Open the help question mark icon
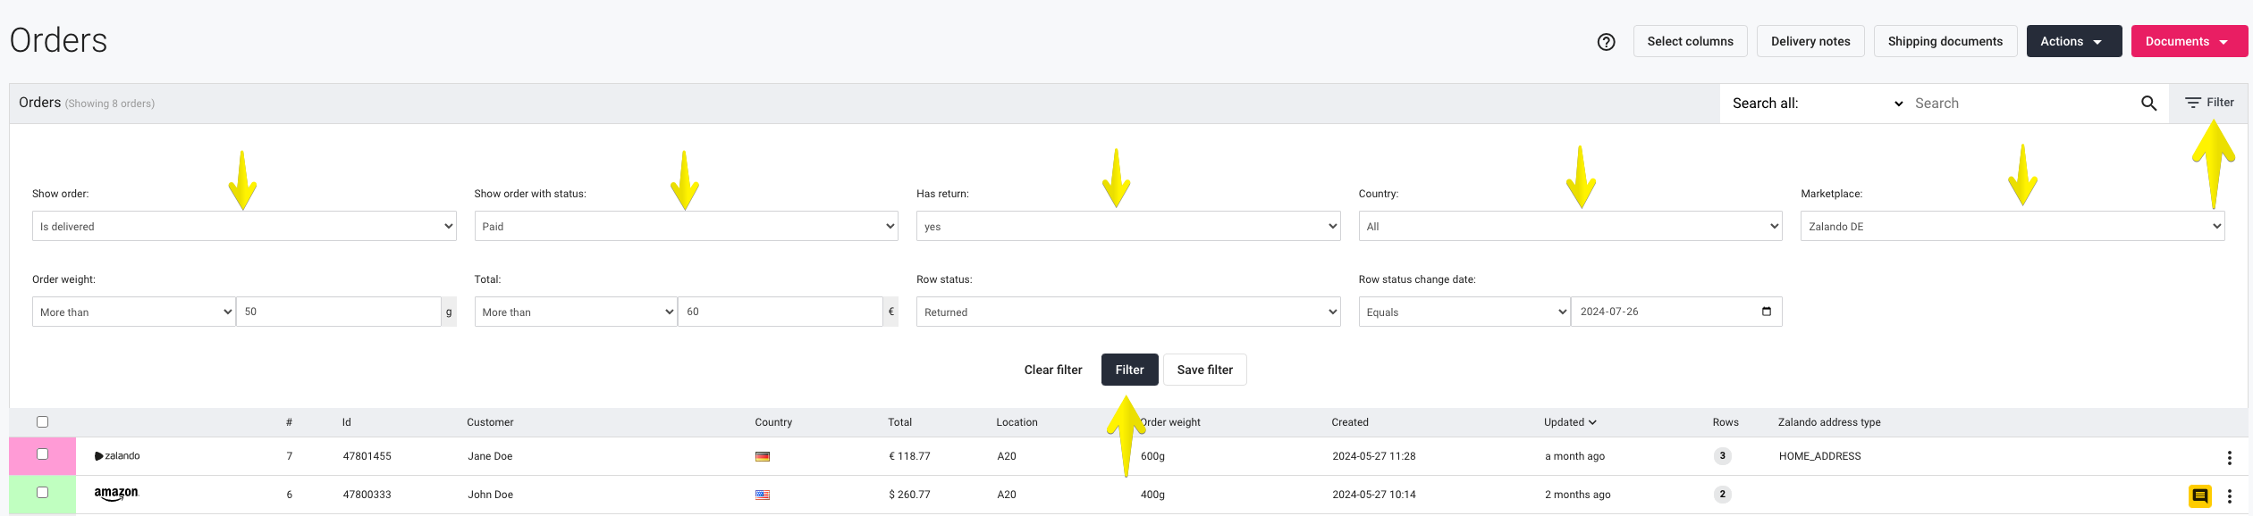Image resolution: width=2253 pixels, height=516 pixels. 1606,42
